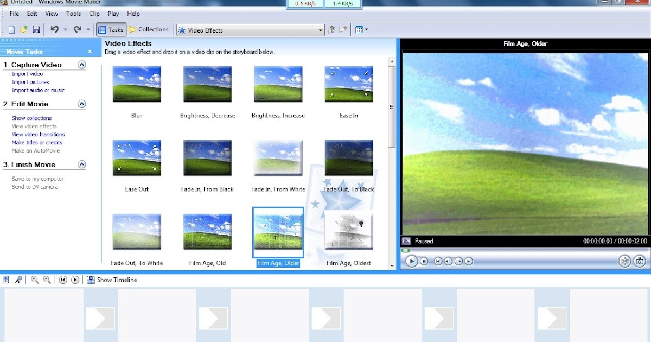Switch storyboard to Show Timeline
This screenshot has height=342, width=651.
point(112,280)
